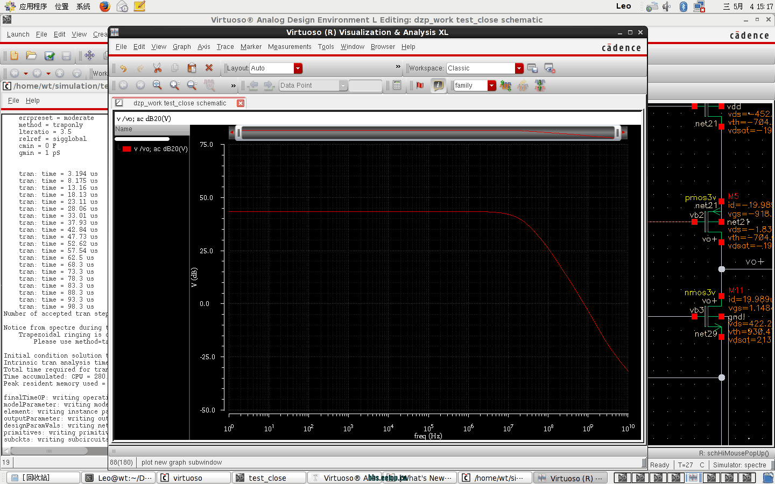Viewport: 775px width, 484px height.
Task: Click the red X Delete icon
Action: [x=209, y=68]
